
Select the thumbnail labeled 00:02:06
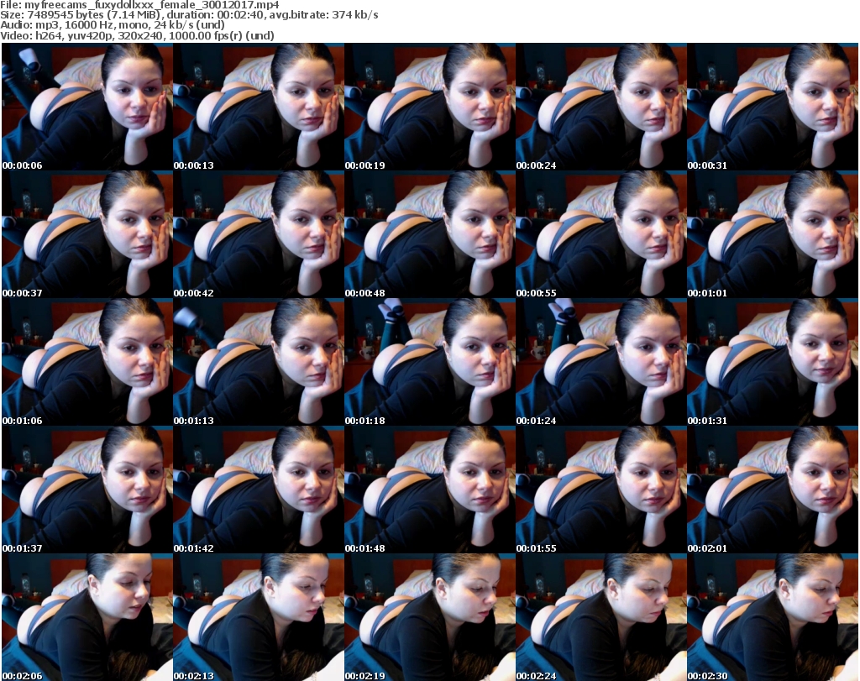point(87,617)
